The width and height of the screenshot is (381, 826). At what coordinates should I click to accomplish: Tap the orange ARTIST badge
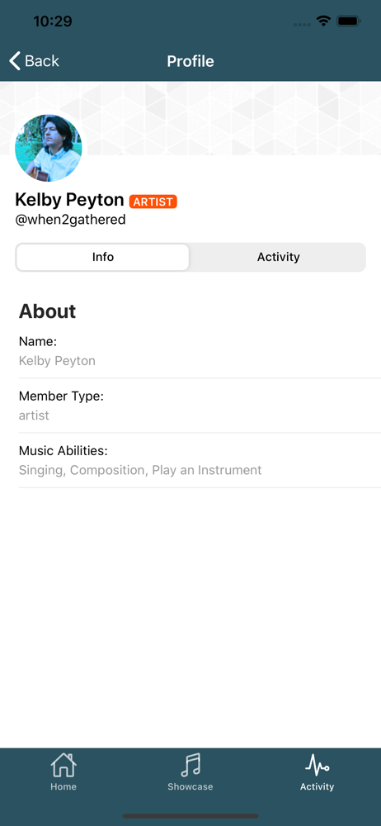[153, 202]
